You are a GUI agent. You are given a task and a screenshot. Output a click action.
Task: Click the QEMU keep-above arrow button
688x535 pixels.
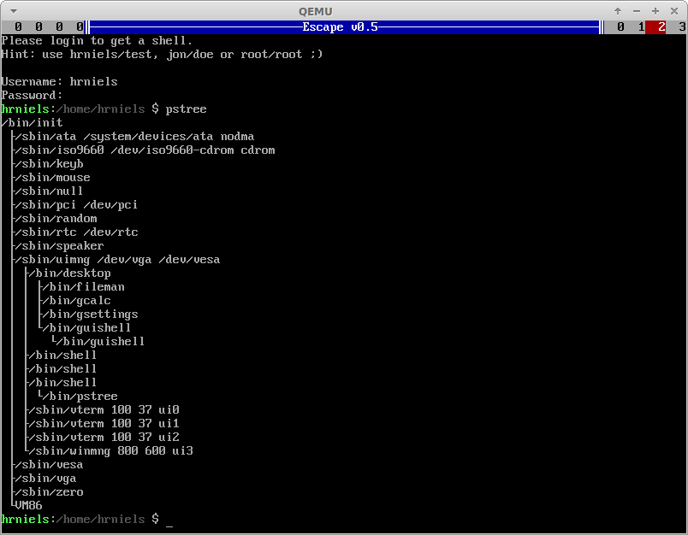618,11
